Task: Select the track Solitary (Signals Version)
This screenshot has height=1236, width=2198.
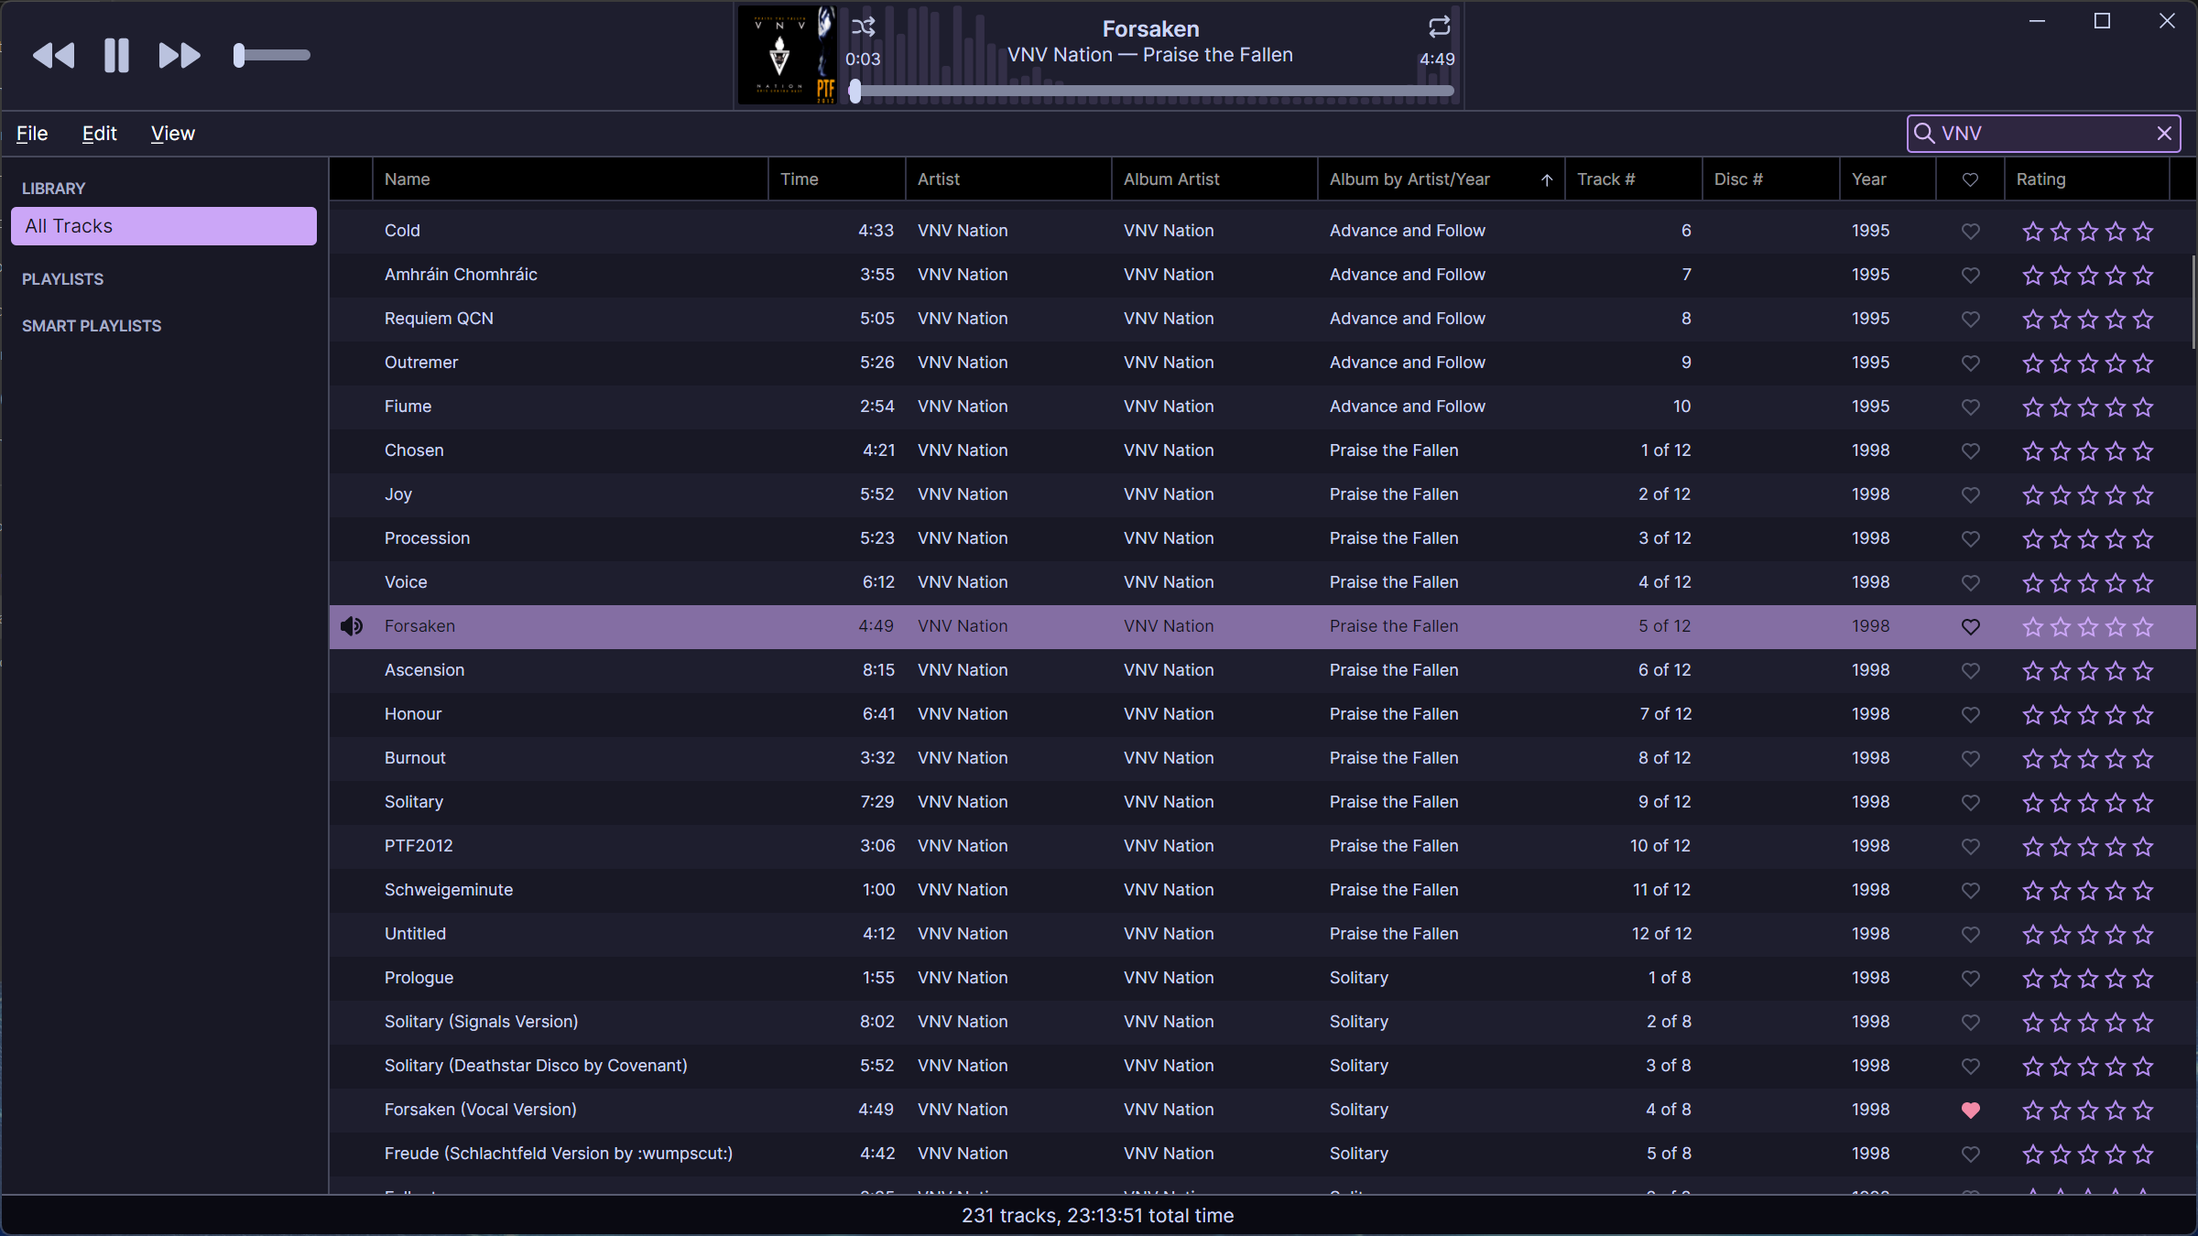Action: (x=1262, y=1022)
